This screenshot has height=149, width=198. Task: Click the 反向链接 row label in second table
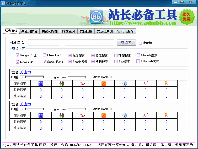click(x=20, y=128)
